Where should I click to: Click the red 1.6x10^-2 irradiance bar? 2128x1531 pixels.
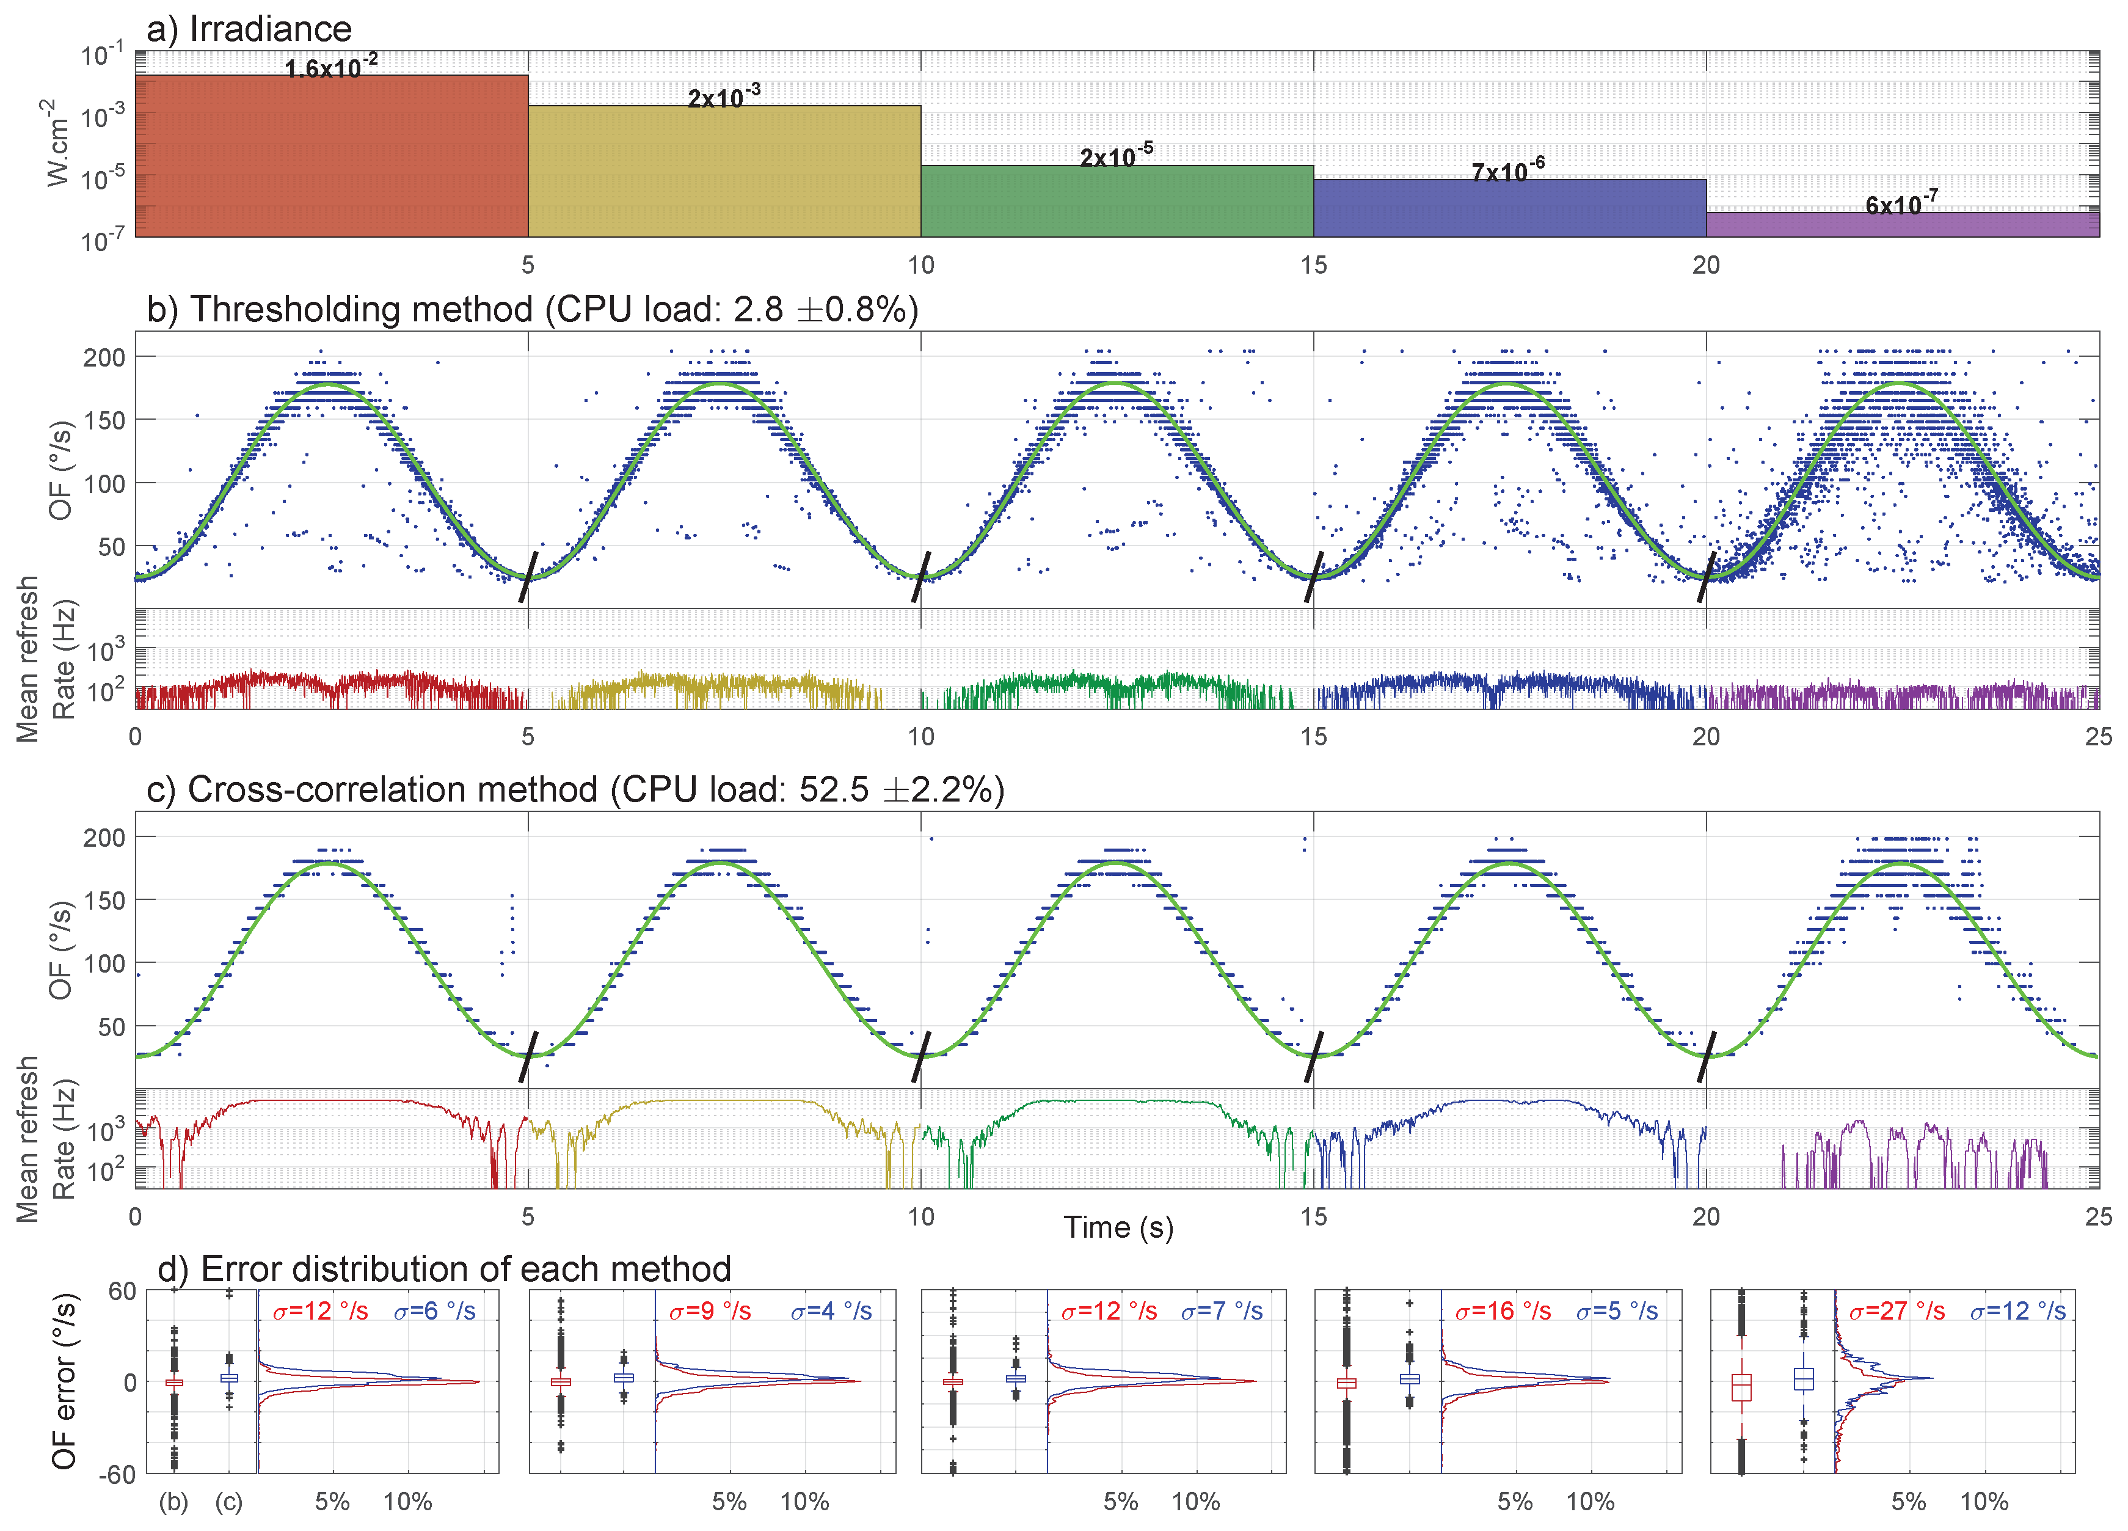pos(331,156)
